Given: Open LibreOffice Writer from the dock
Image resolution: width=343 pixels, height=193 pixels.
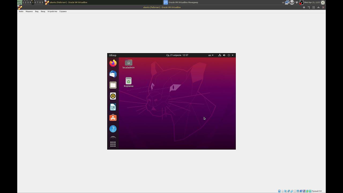Looking at the screenshot, I should pos(113,107).
